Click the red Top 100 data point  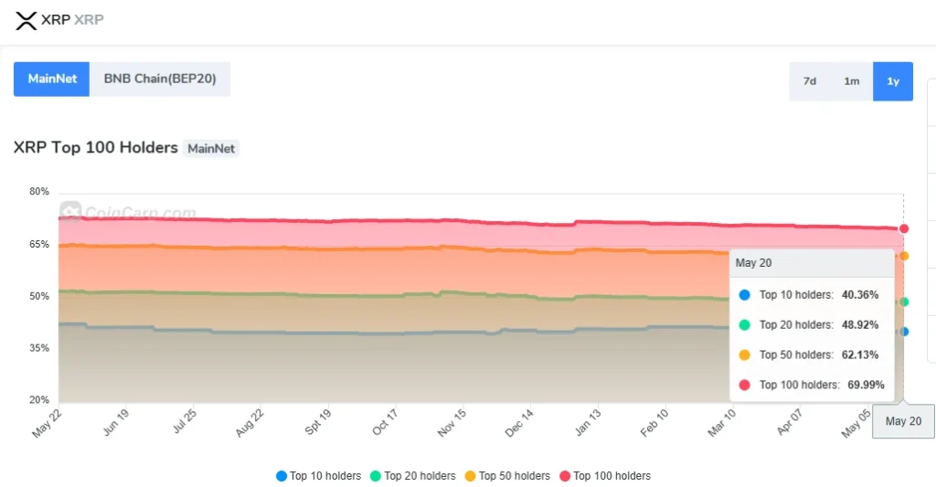pos(904,228)
